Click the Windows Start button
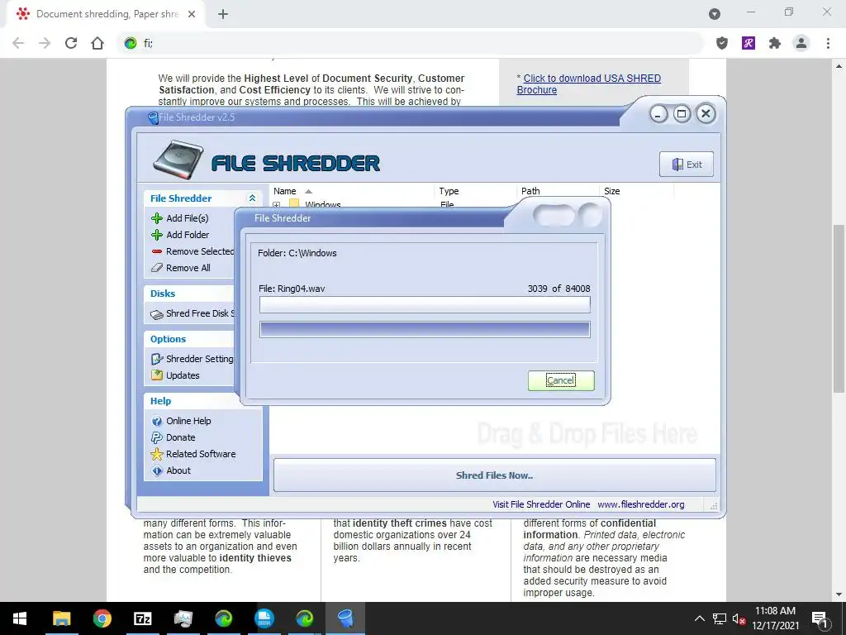This screenshot has width=846, height=635. [20, 618]
